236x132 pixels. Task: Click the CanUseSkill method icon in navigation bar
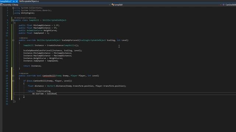(224, 5)
